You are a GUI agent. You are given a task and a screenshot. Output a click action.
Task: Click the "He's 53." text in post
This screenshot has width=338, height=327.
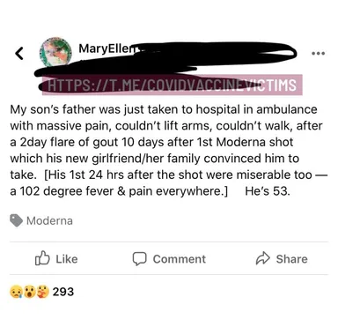tap(268, 191)
